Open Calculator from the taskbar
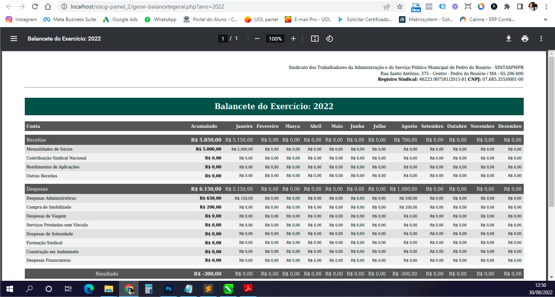The image size is (555, 297). coord(149,289)
